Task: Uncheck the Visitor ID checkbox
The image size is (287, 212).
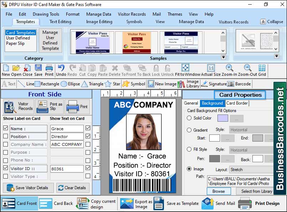Action: 6,168
